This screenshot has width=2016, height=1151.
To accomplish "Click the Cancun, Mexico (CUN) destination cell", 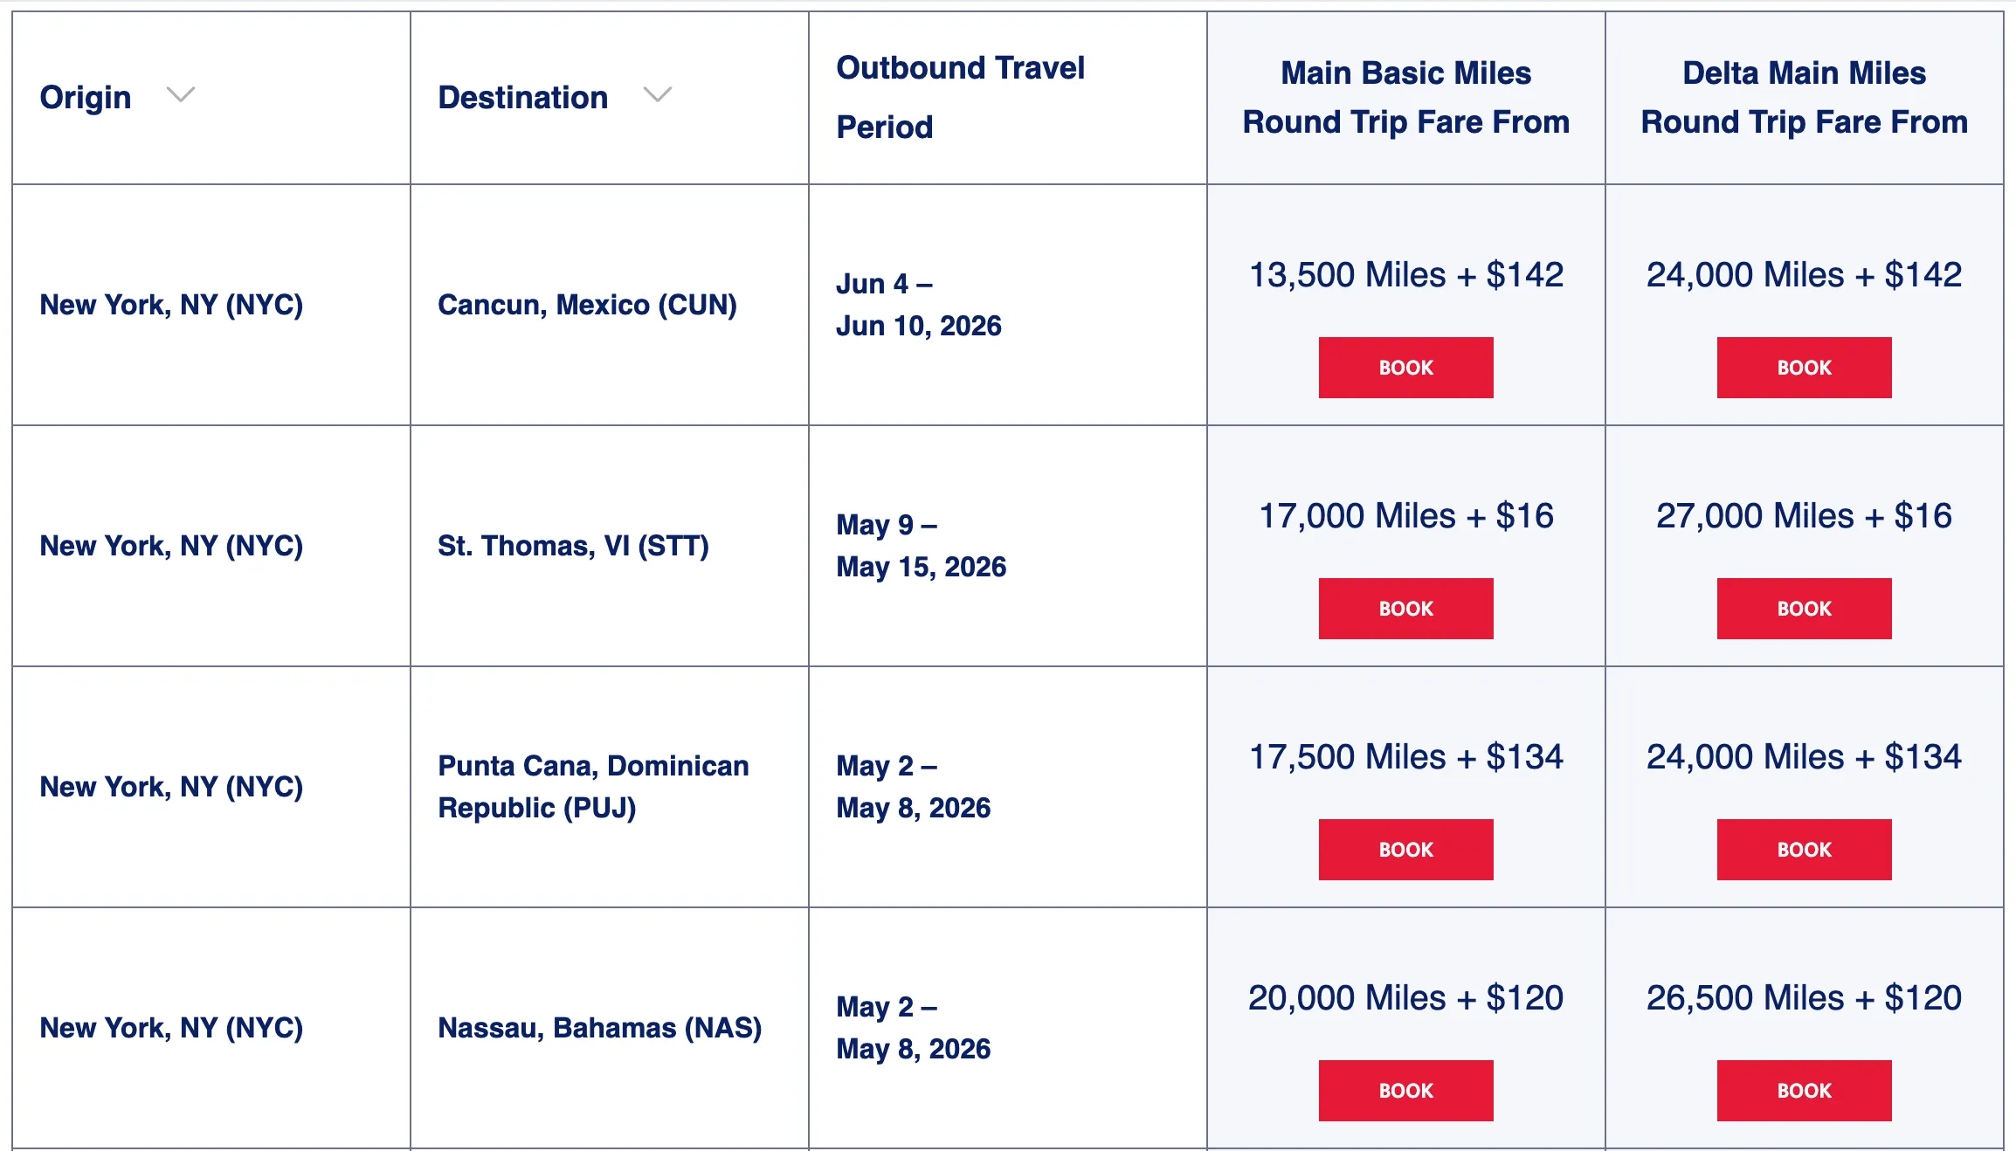I will coord(587,305).
